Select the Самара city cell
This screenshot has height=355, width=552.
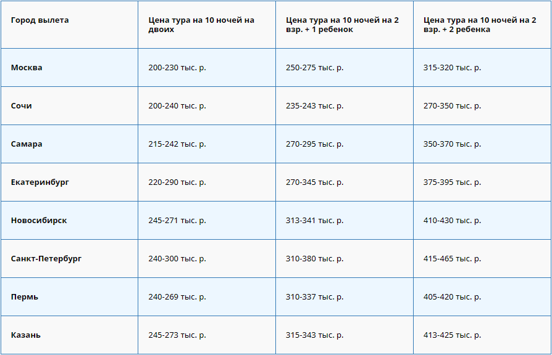point(27,144)
